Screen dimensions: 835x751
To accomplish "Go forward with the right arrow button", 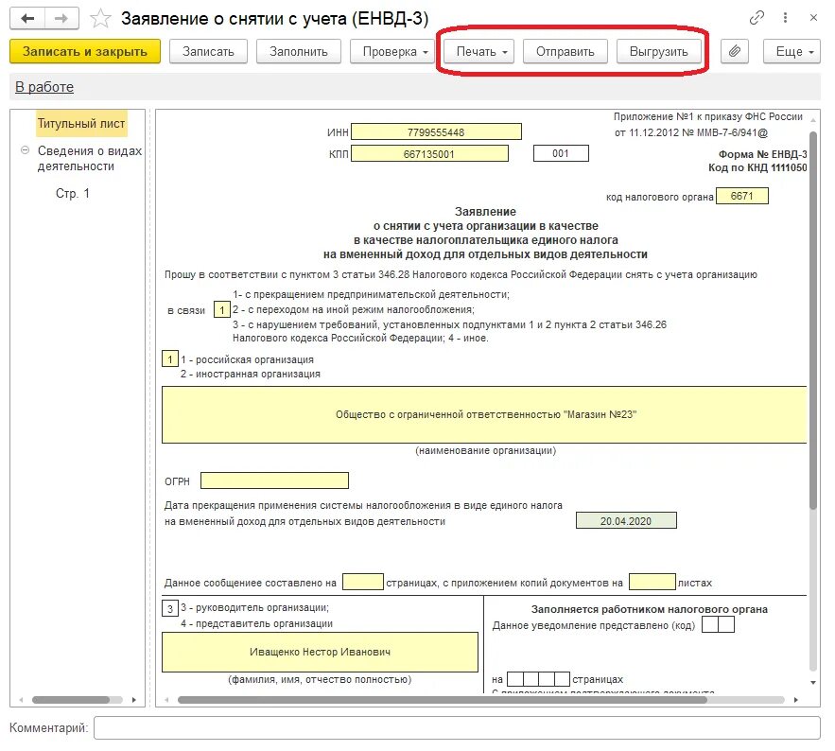I will coord(61,19).
